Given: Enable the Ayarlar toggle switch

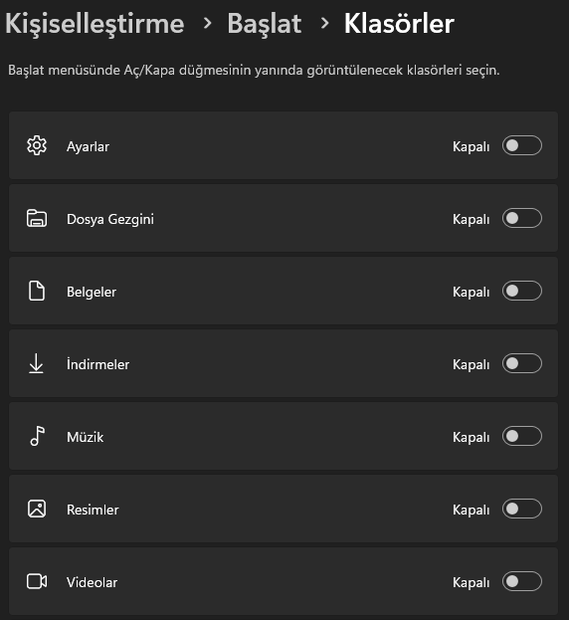Looking at the screenshot, I should click(x=522, y=145).
